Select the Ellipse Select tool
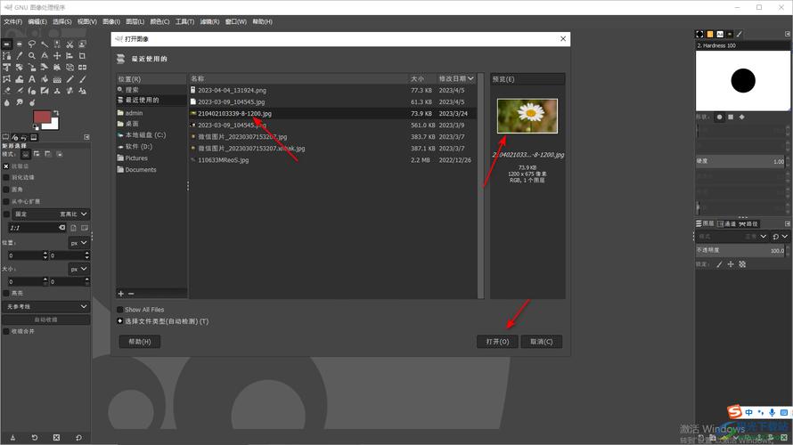This screenshot has width=793, height=445. [x=20, y=44]
